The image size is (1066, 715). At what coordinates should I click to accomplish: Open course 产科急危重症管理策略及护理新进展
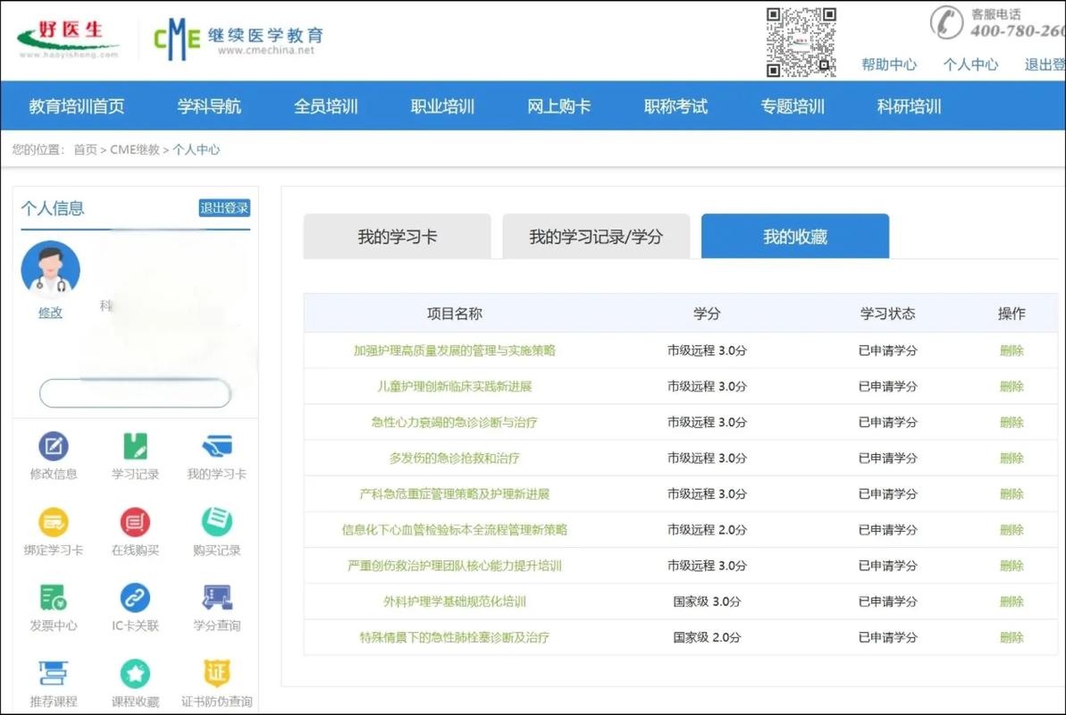tap(454, 494)
